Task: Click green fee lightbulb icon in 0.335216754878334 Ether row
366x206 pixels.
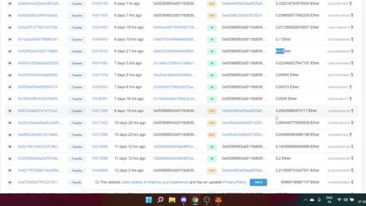Action: point(351,3)
